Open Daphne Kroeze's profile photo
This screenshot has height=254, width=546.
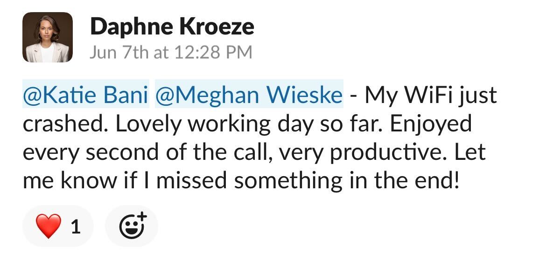(48, 37)
